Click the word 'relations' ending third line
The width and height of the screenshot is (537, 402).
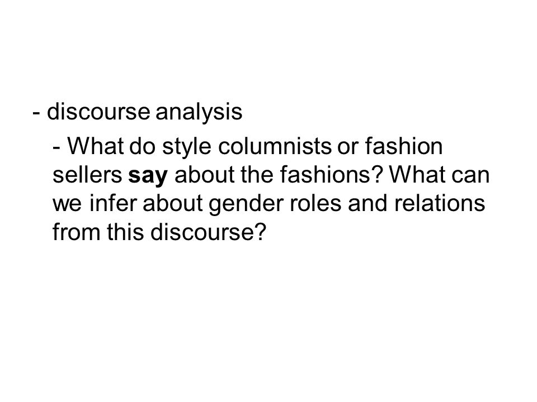tap(440, 203)
